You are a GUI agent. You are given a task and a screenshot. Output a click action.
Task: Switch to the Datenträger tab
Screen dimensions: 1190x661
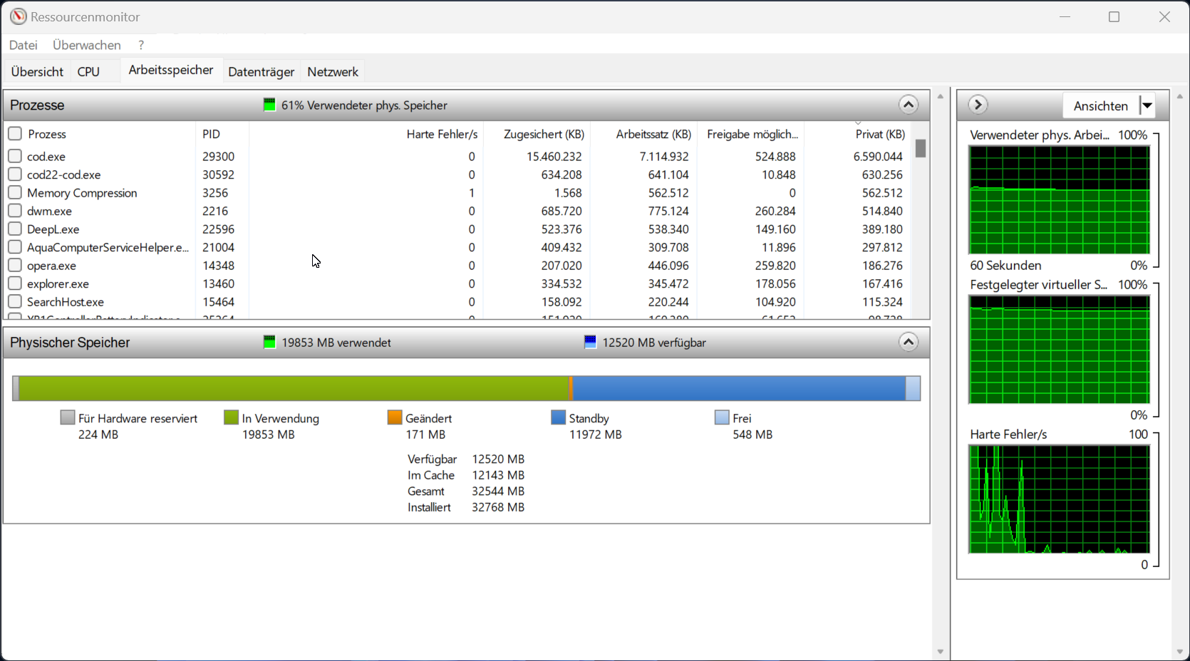[262, 71]
